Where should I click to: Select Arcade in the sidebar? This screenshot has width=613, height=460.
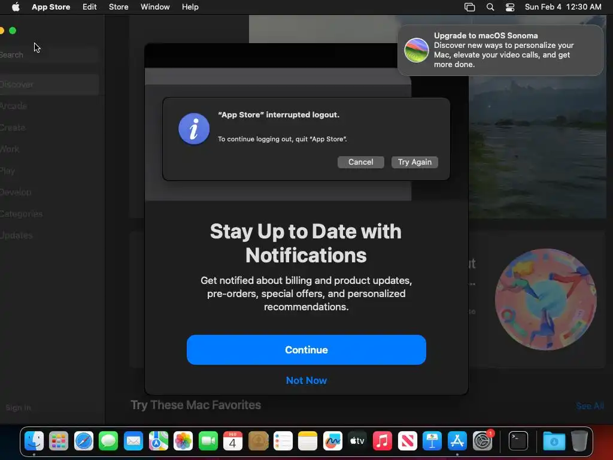49,106
